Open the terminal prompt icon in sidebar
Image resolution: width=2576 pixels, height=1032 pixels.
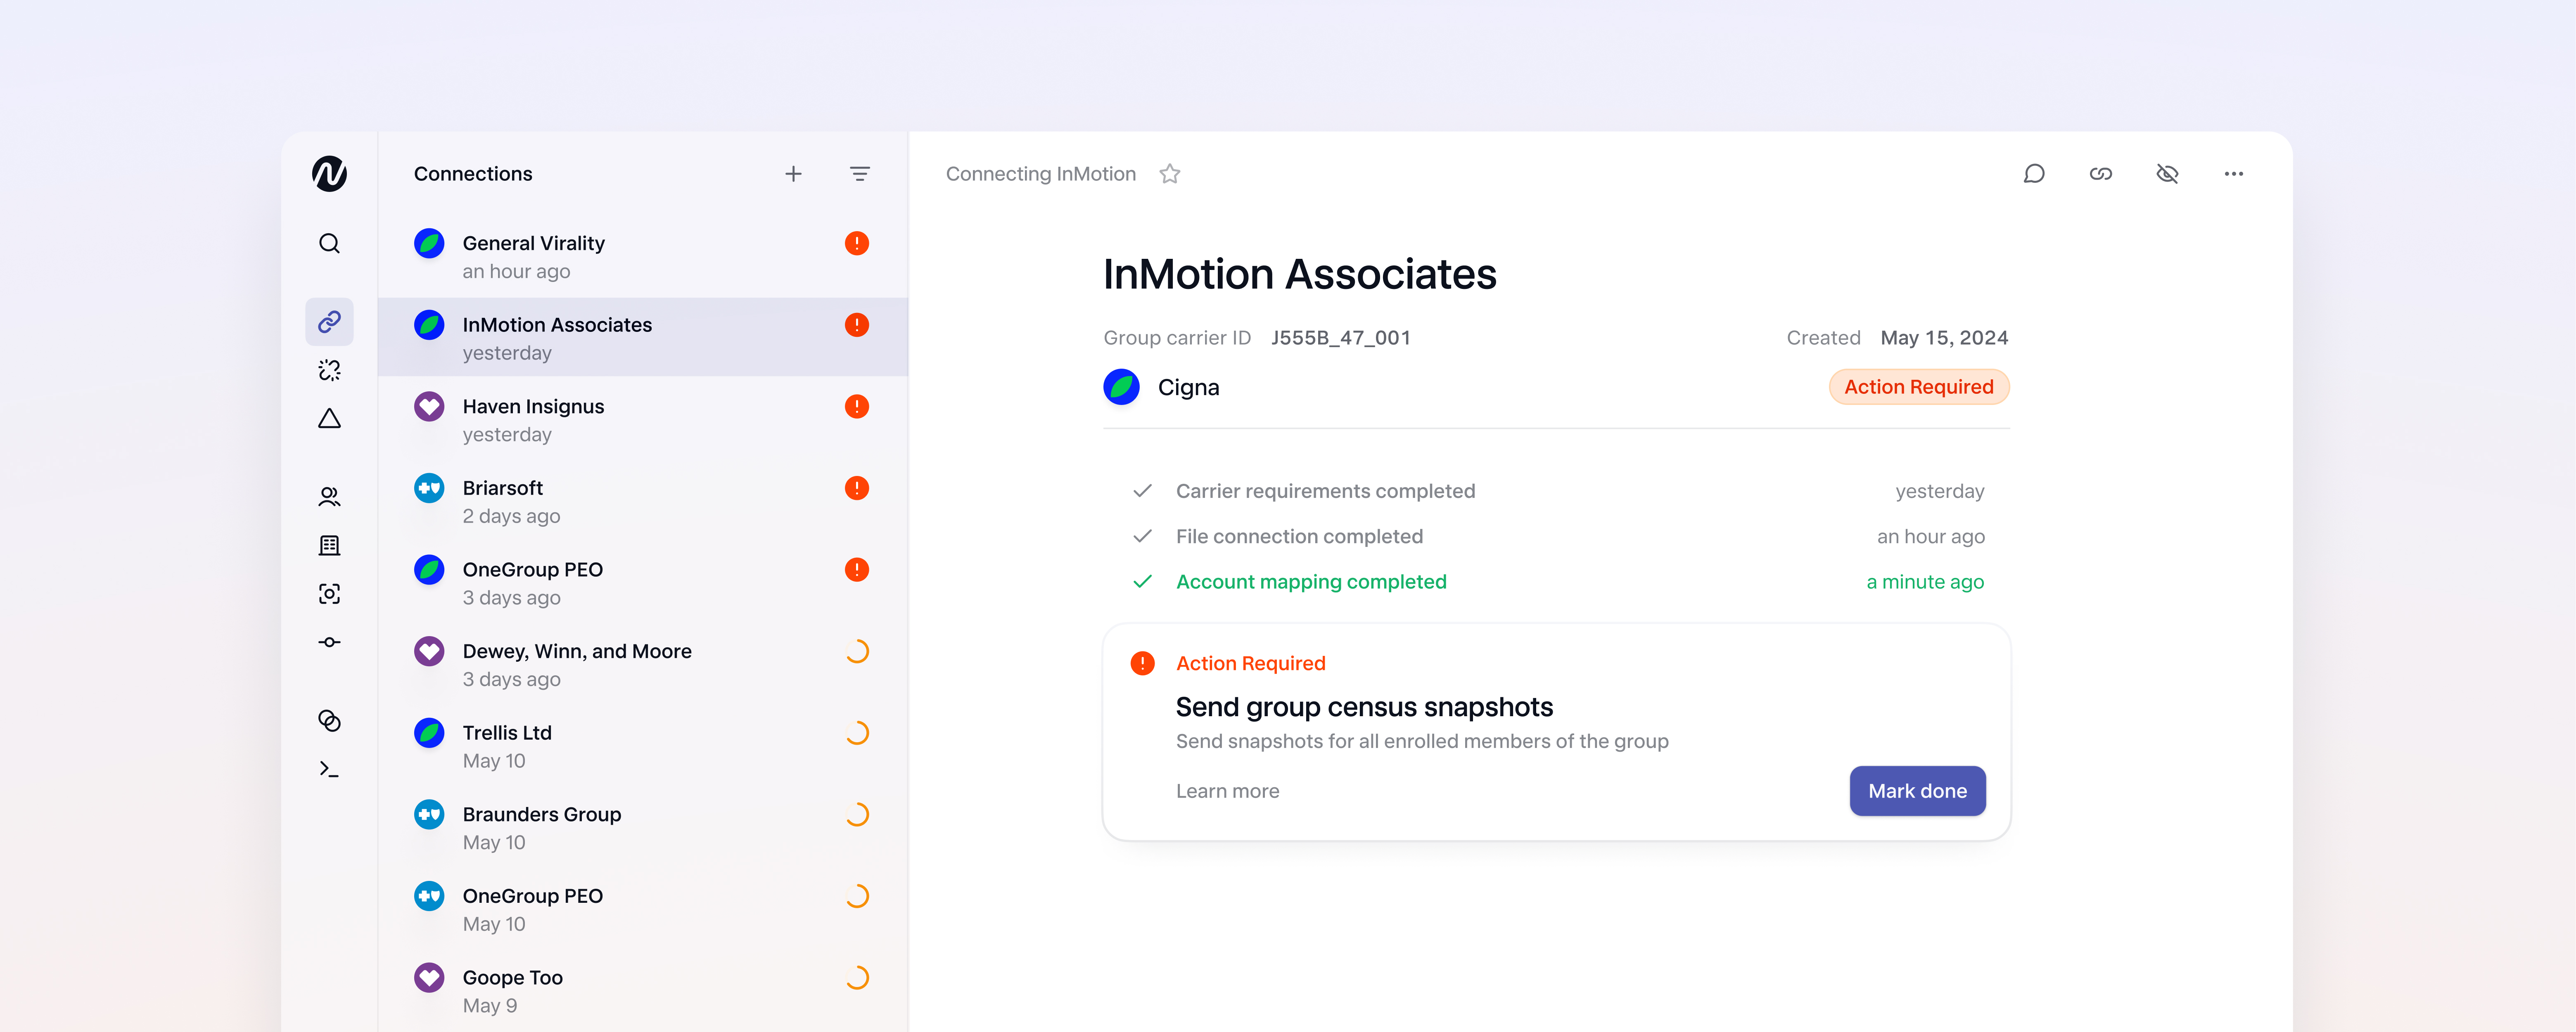point(329,769)
